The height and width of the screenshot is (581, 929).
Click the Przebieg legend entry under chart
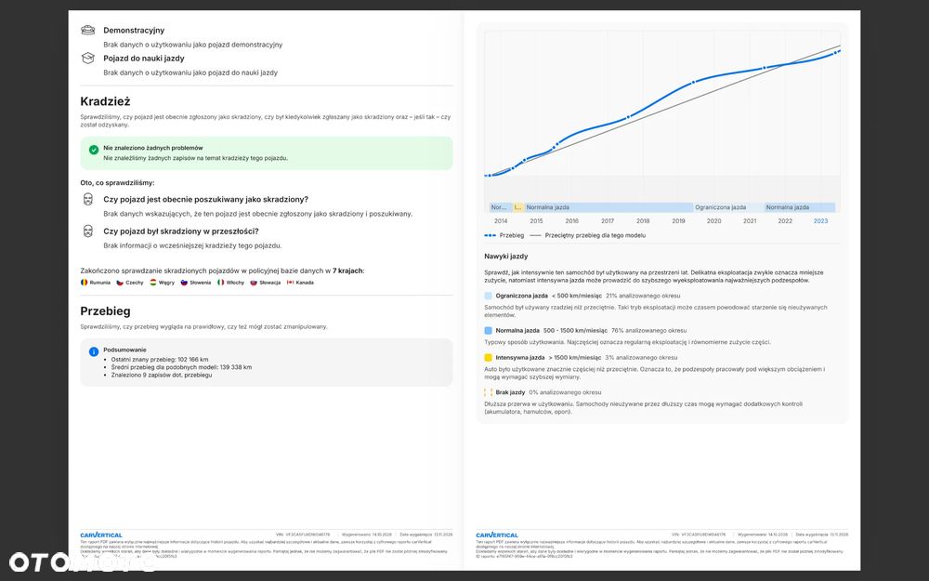pyautogui.click(x=504, y=235)
